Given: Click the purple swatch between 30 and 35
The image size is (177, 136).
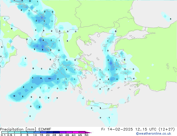Looking at the screenshot, I should tap(63, 132).
